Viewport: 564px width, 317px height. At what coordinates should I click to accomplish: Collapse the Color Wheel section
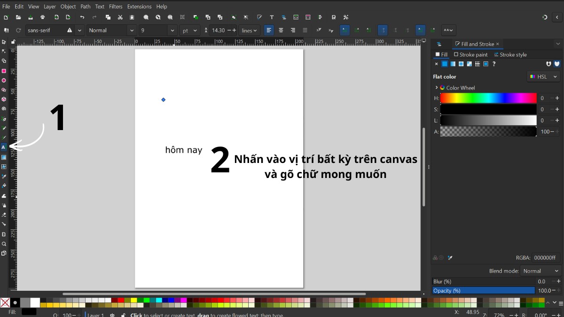437,87
